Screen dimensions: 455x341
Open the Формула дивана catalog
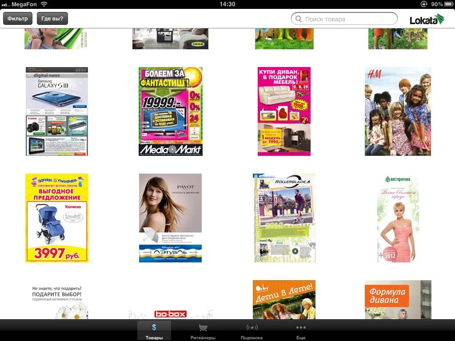[x=398, y=300]
